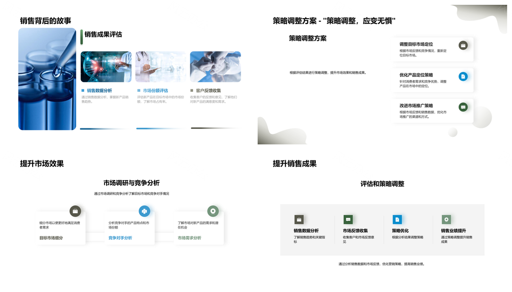This screenshot has height=292, width=512.
Task: Select the blue 市场份额评估 label
Action: pyautogui.click(x=155, y=91)
